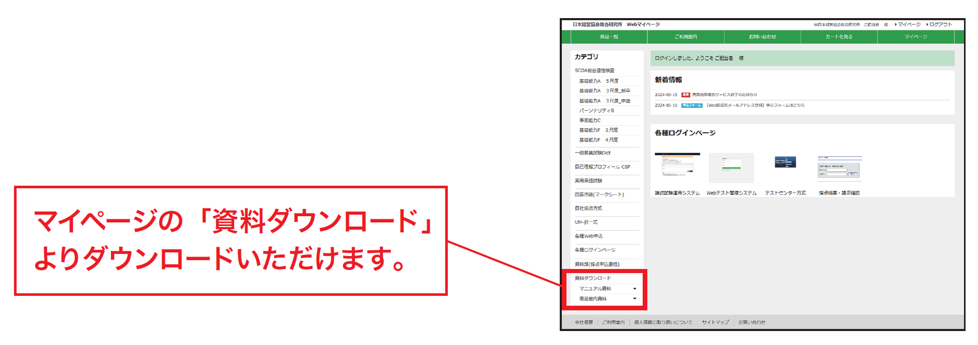This screenshot has width=978, height=345.
Task: Open the 採点結果・請求確認 thumbnail
Action: (x=840, y=169)
